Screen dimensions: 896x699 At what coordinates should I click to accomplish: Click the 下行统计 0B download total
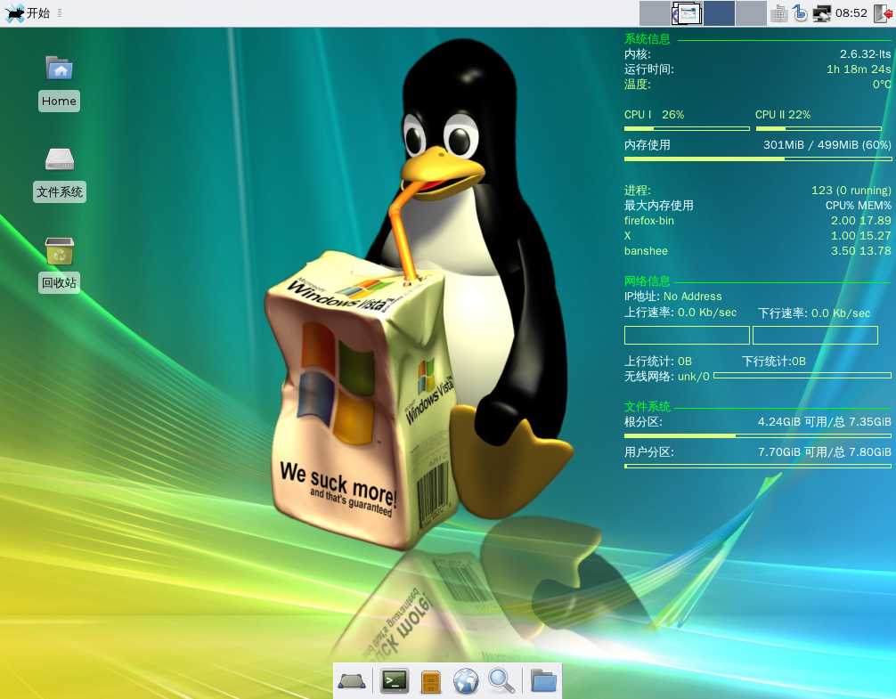tap(774, 361)
